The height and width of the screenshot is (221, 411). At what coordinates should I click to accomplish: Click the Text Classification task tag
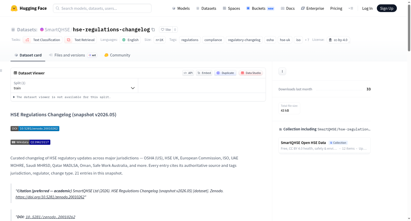coord(43,40)
